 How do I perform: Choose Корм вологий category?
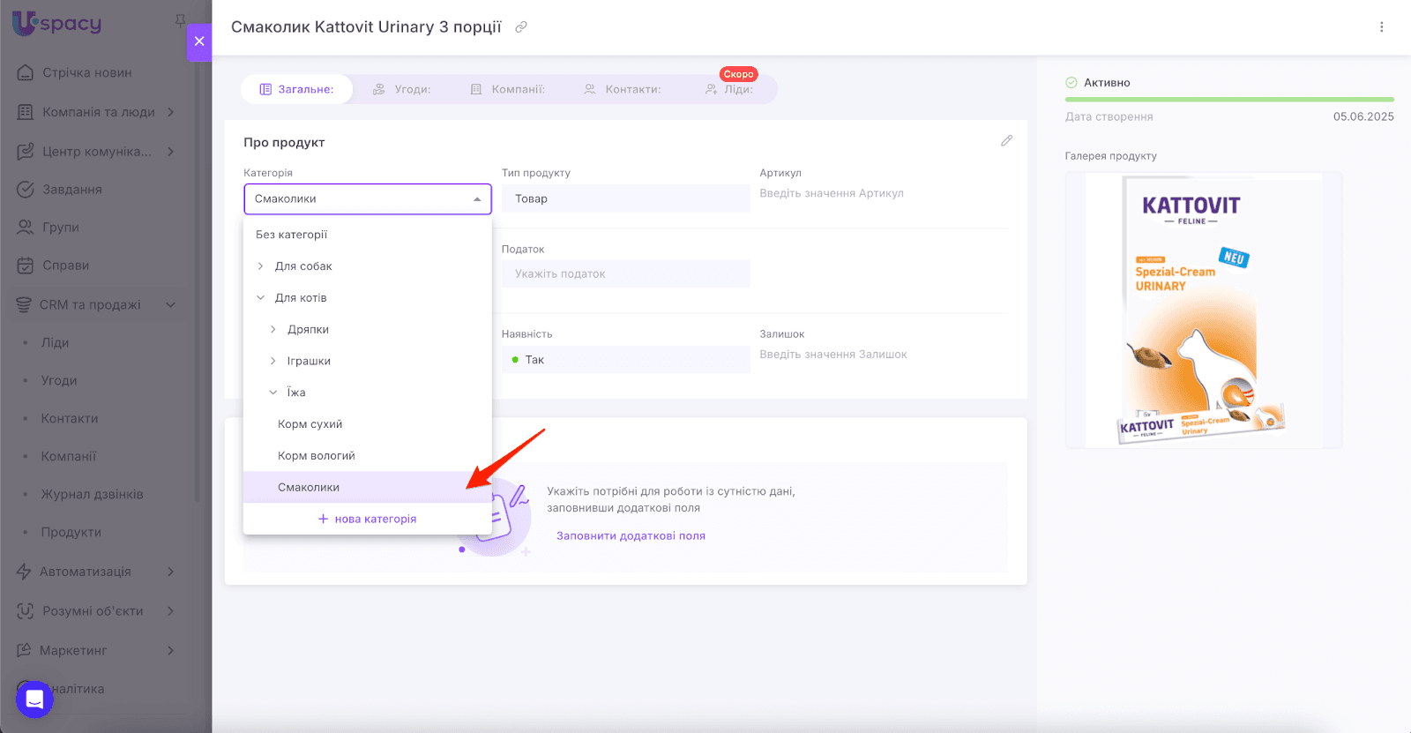point(368,456)
